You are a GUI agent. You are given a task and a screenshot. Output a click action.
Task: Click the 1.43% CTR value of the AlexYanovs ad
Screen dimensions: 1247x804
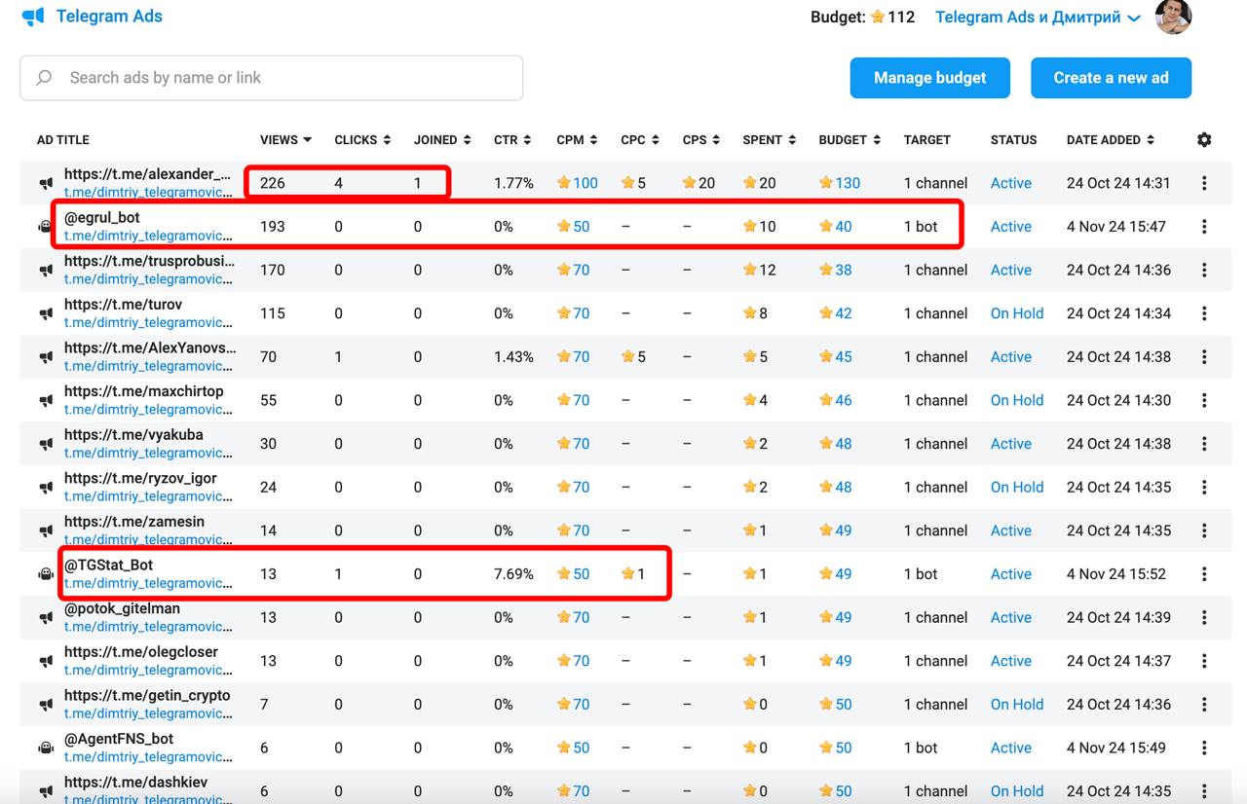pyautogui.click(x=513, y=357)
